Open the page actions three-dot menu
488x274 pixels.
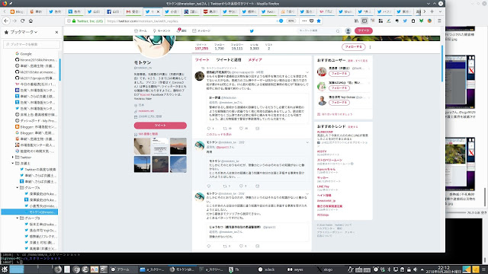click(x=304, y=21)
